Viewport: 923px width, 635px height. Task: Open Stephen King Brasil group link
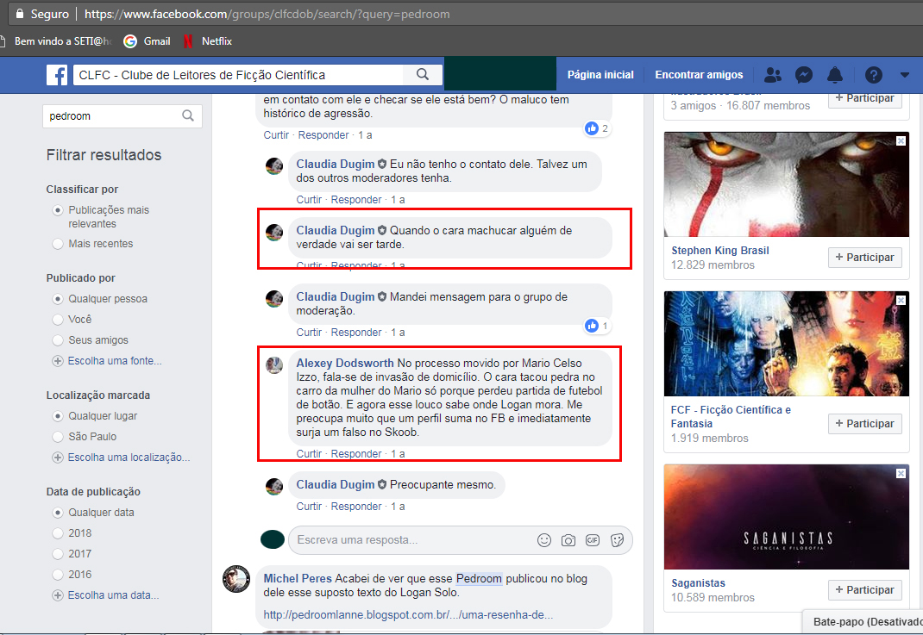tap(720, 251)
